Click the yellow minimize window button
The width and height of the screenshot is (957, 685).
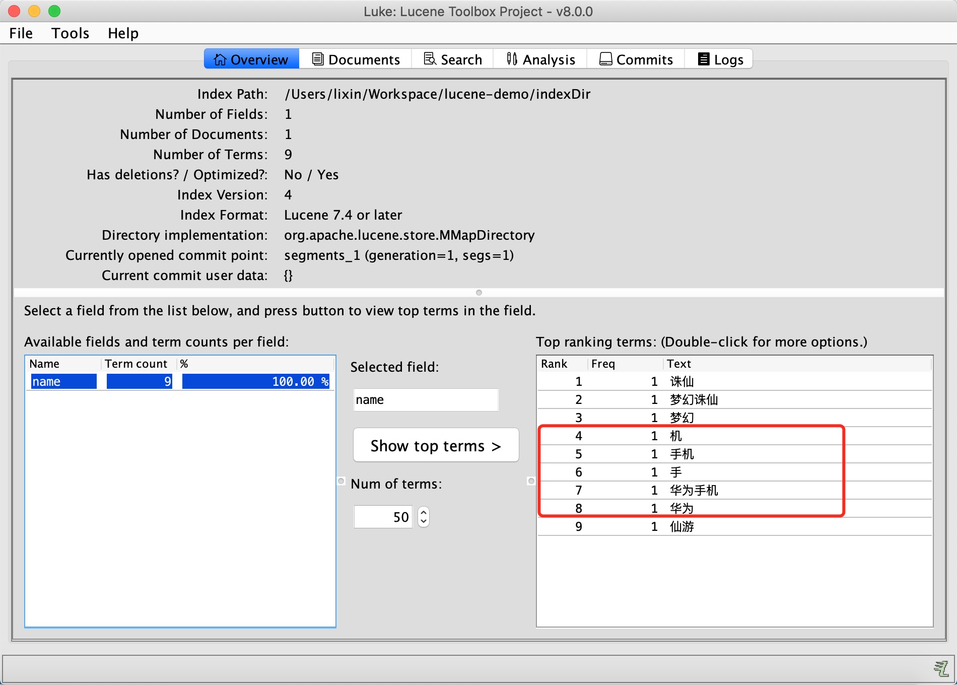34,11
